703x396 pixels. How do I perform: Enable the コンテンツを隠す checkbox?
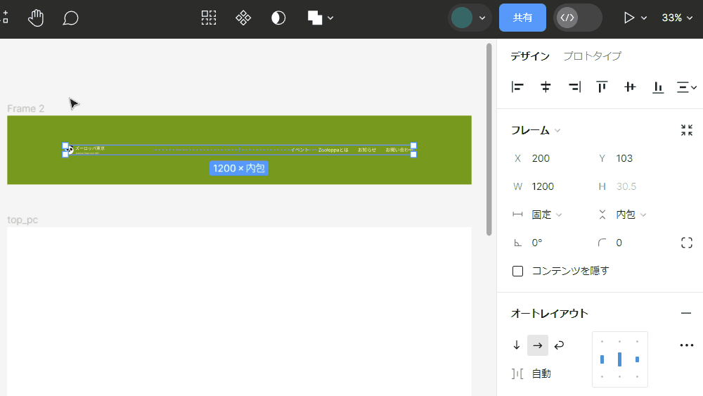point(518,271)
